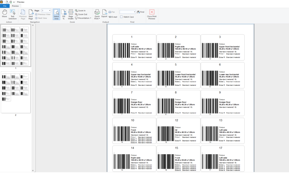Click the Select Area zoom tool
Viewport: 289px width, 173px height.
coord(56,14)
